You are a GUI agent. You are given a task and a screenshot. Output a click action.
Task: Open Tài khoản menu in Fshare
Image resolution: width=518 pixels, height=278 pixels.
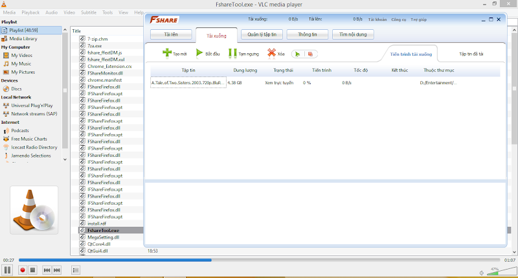pyautogui.click(x=377, y=19)
